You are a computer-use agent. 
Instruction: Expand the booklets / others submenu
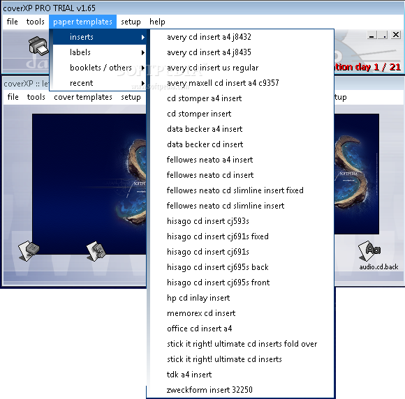click(99, 68)
